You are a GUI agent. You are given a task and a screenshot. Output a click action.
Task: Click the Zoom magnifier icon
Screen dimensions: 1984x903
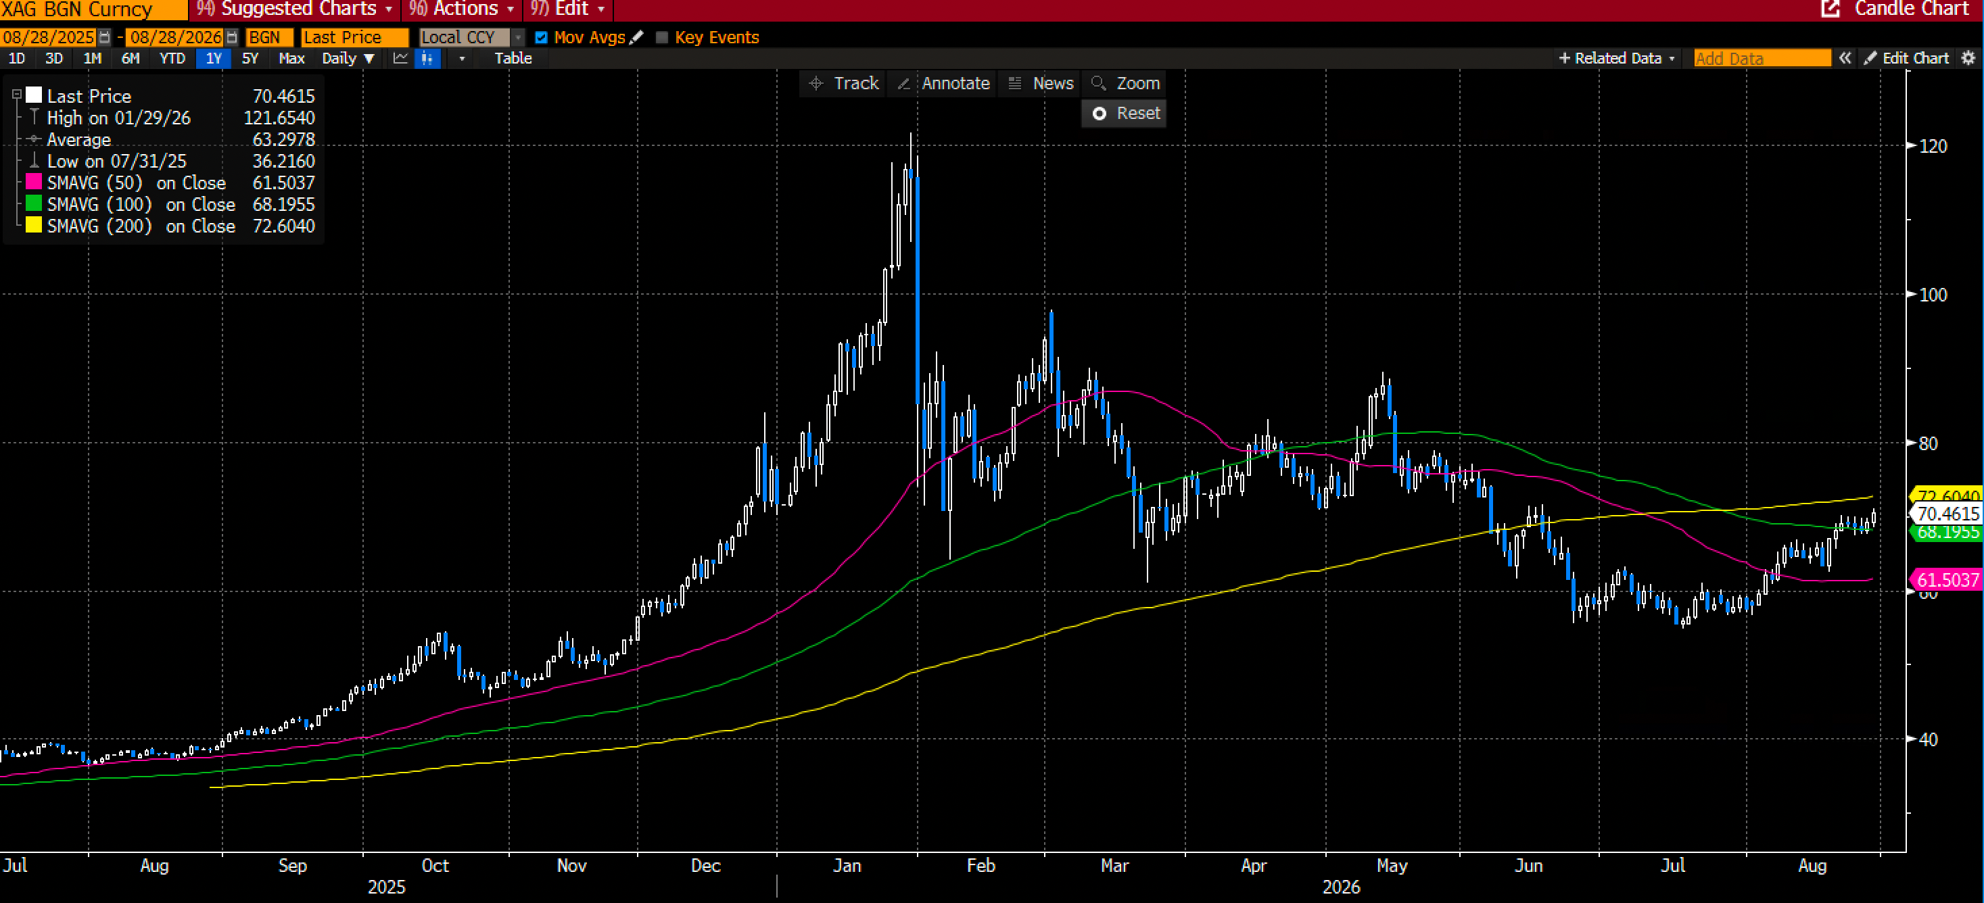click(1099, 83)
